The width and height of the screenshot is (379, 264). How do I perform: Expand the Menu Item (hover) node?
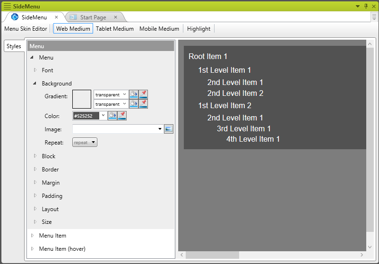32,248
